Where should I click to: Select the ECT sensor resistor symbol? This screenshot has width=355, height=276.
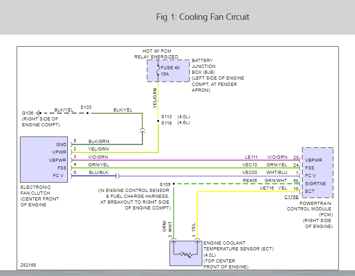click(x=186, y=255)
